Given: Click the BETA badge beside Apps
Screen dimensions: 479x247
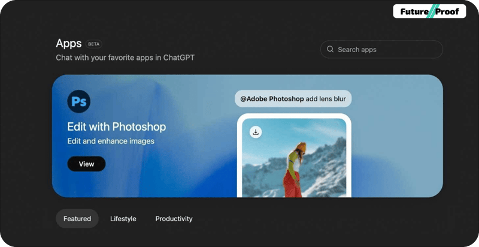Looking at the screenshot, I should click(94, 44).
